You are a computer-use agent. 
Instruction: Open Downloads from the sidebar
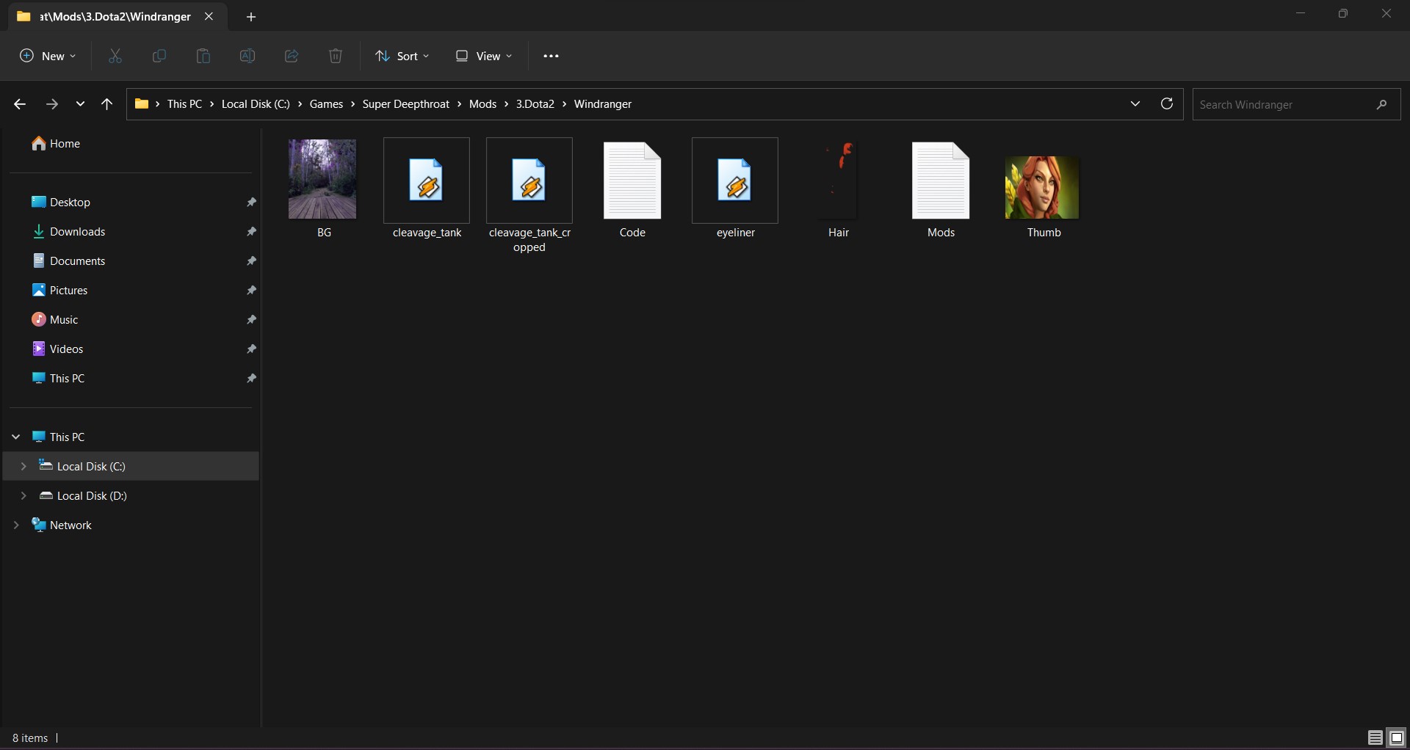point(77,232)
